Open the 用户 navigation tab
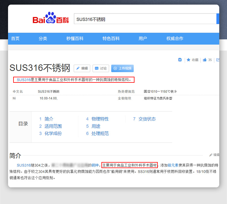Image resolution: width=227 pixels, height=204 pixels. [x=143, y=39]
